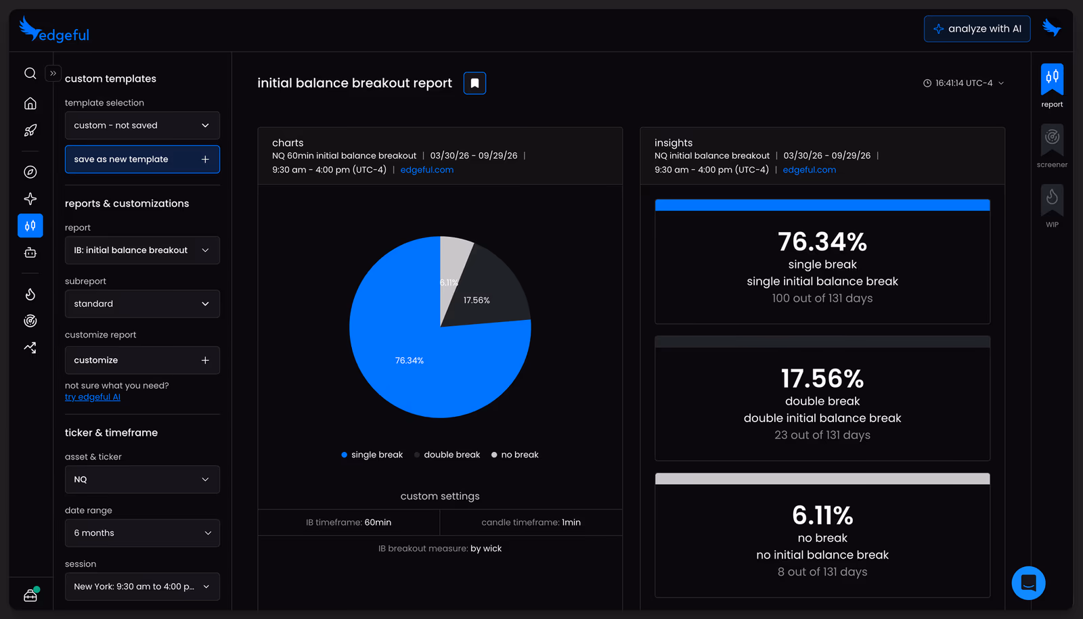The width and height of the screenshot is (1083, 619).
Task: Open the compass explore icon
Action: point(30,172)
